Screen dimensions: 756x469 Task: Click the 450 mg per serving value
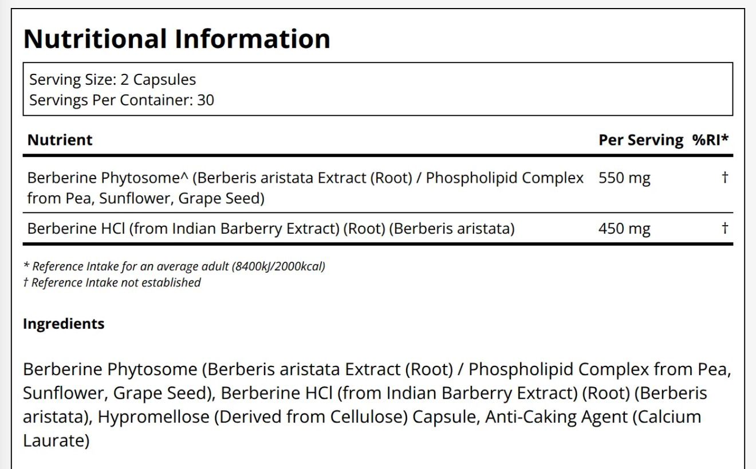[624, 229]
